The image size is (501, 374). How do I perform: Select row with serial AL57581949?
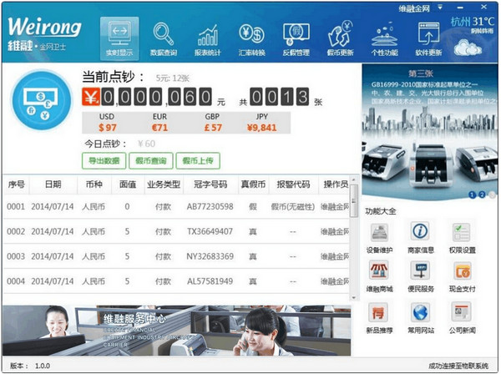(x=176, y=281)
